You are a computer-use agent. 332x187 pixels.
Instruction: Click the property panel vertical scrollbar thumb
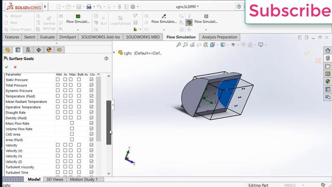(109, 123)
